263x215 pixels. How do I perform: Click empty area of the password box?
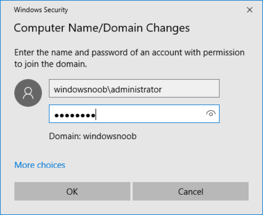point(149,114)
